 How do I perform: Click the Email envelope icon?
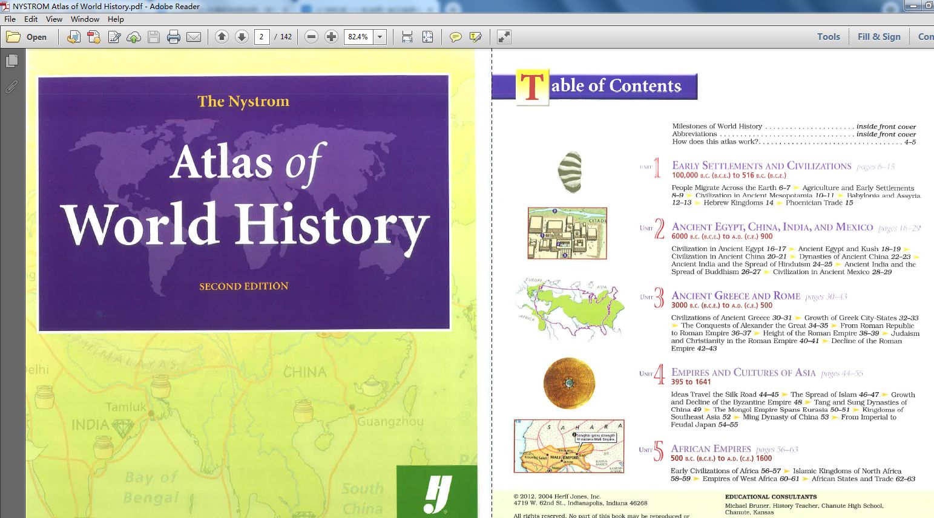pos(194,37)
